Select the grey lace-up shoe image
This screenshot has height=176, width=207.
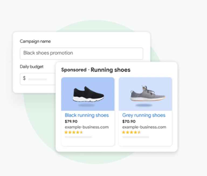click(x=145, y=94)
